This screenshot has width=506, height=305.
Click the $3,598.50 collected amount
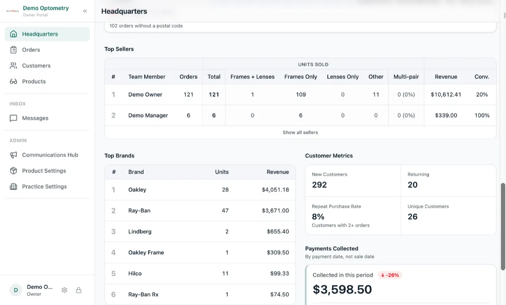(342, 290)
